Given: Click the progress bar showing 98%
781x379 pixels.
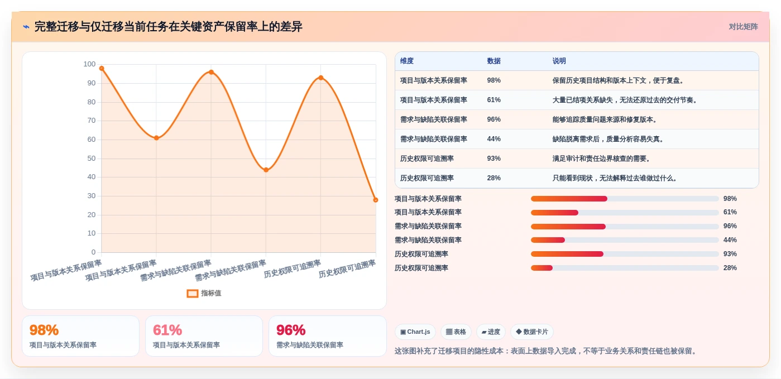Looking at the screenshot, I should point(625,199).
